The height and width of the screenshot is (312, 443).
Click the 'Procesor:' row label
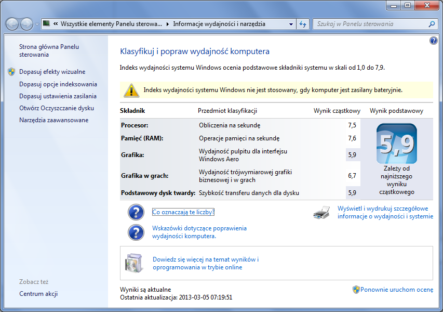pos(135,125)
